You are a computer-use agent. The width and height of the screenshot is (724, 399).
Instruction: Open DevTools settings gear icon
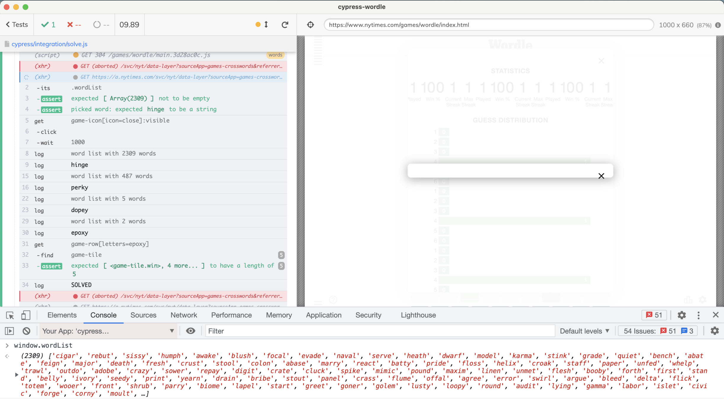(x=681, y=315)
